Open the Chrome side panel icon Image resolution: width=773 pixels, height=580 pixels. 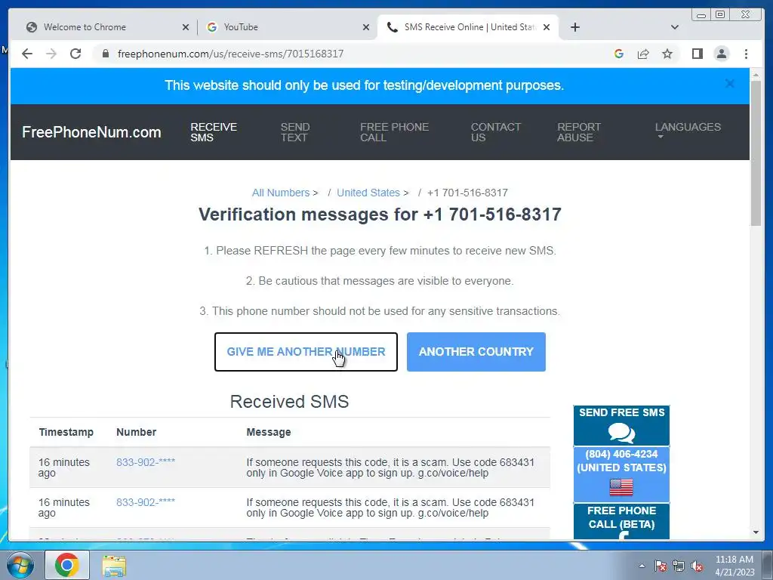tap(697, 54)
